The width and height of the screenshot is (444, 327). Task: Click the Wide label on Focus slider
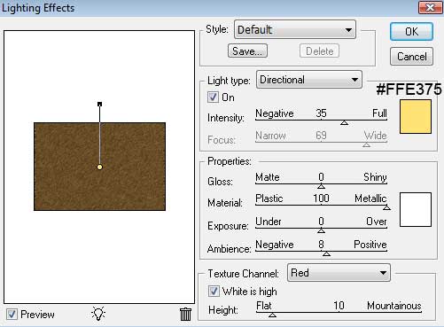coord(376,136)
